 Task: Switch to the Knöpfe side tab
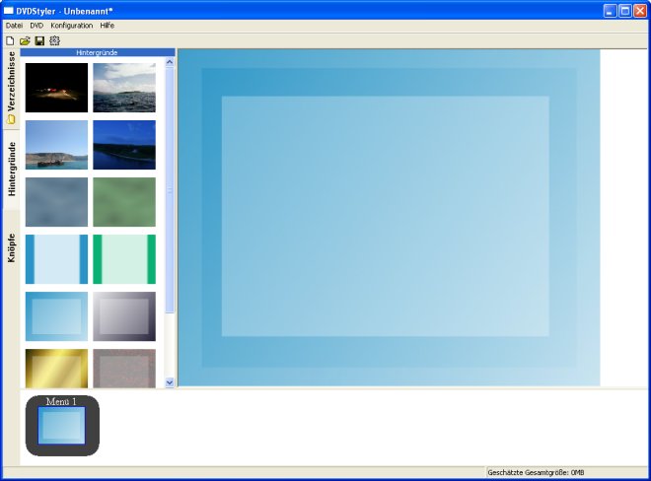pyautogui.click(x=11, y=248)
